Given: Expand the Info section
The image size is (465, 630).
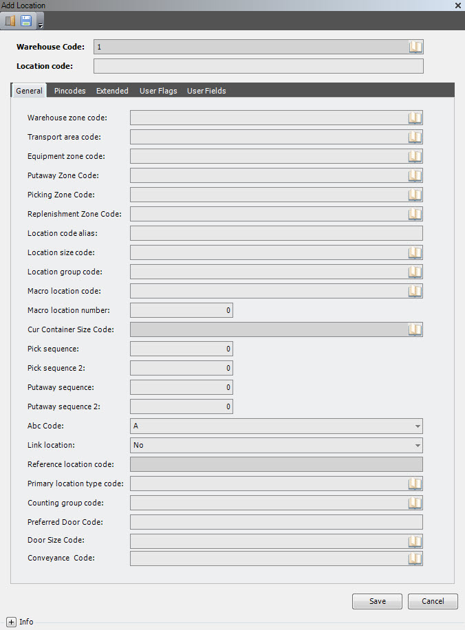Looking at the screenshot, I should pos(11,622).
